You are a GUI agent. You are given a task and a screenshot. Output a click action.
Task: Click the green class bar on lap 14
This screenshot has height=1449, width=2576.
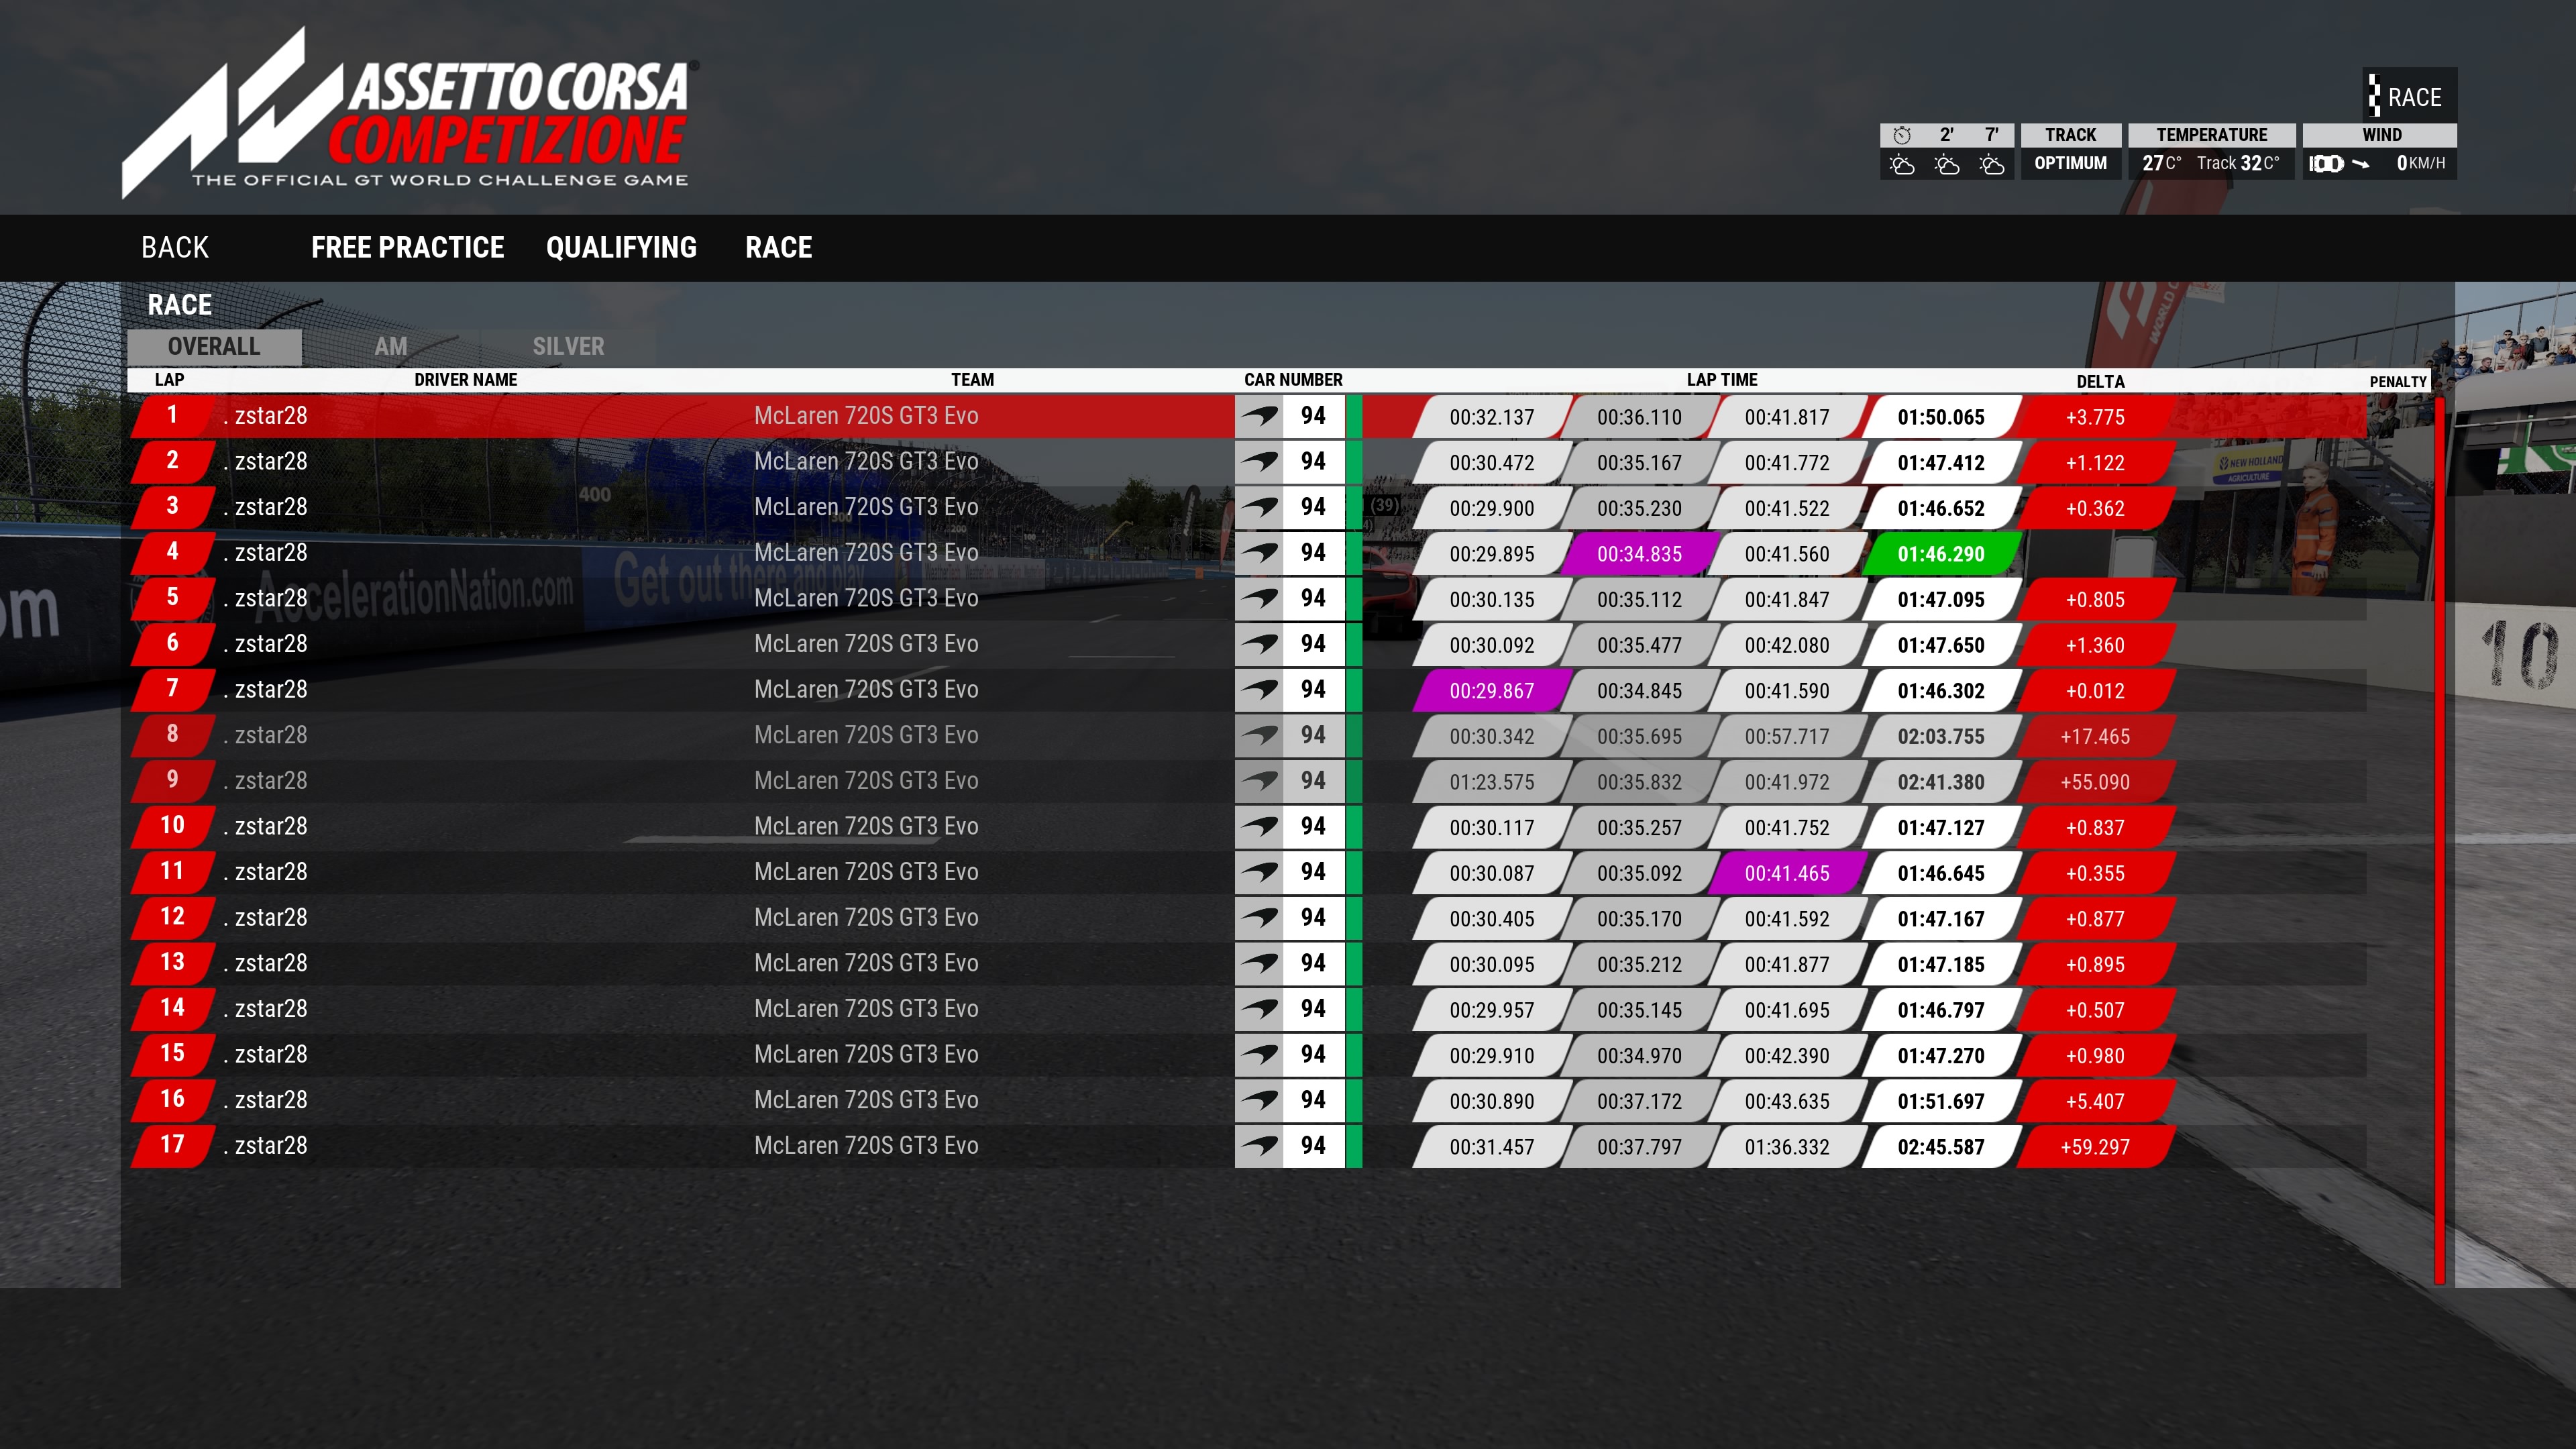click(x=1354, y=1010)
